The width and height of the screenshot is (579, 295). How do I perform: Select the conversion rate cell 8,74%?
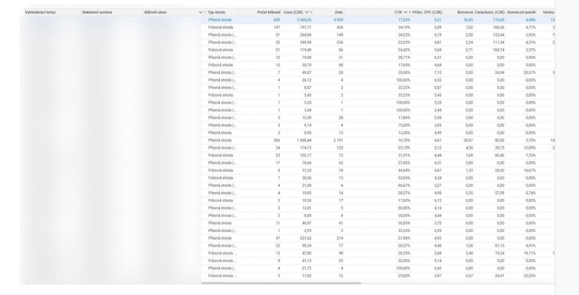531,193
